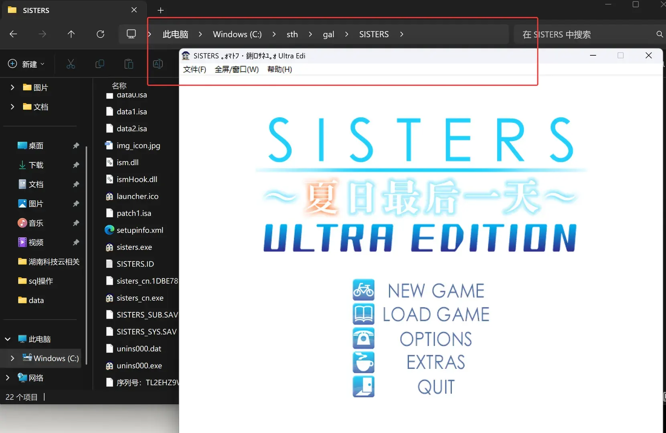Collapse the 此电脑 tree node

(8, 339)
